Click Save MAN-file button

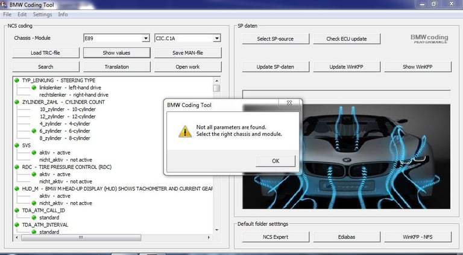tap(187, 53)
